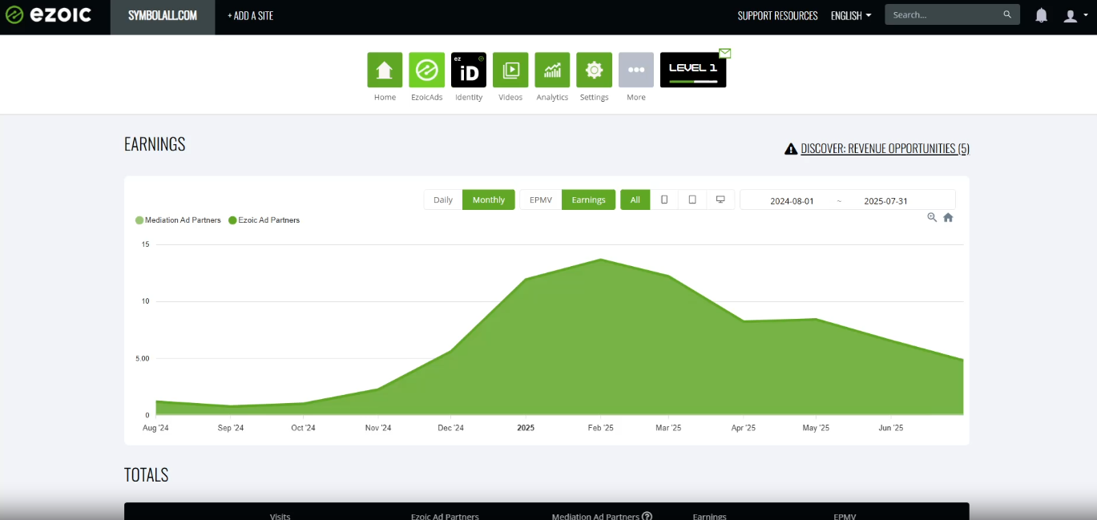The height and width of the screenshot is (520, 1097).
Task: Select All devices filter
Action: 635,200
